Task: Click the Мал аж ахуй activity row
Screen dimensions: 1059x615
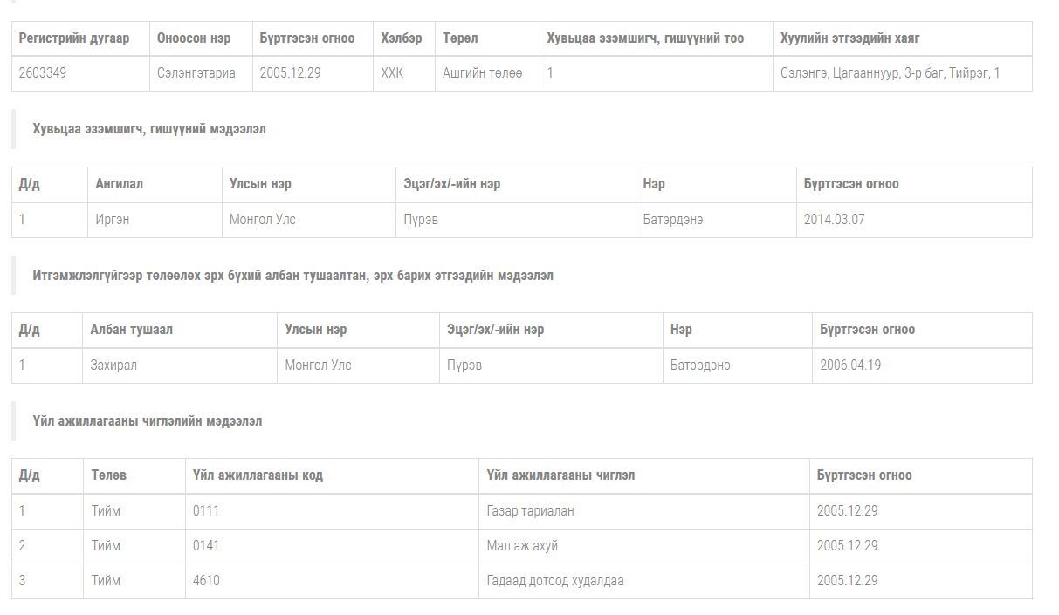Action: tap(522, 546)
